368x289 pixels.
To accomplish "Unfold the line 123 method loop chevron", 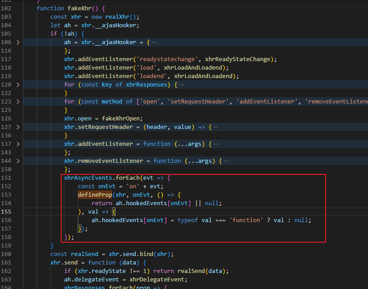I will click(x=18, y=102).
